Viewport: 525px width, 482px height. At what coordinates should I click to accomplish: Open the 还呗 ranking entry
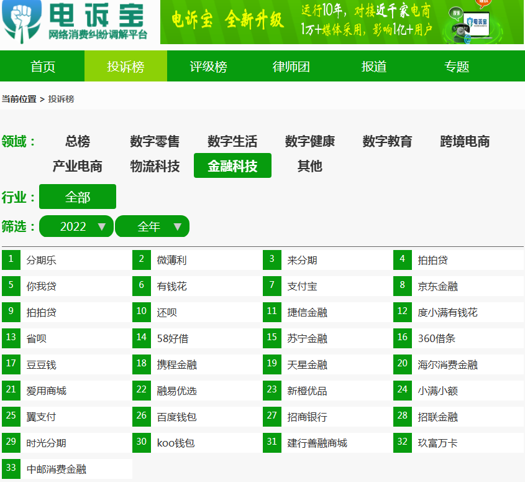(198, 312)
